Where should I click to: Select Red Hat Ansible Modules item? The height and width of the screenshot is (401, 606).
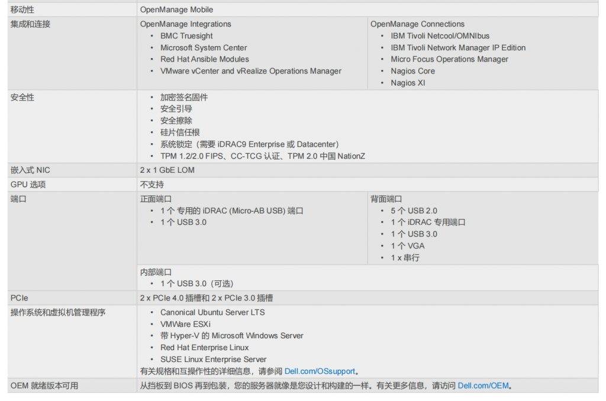[x=204, y=59]
